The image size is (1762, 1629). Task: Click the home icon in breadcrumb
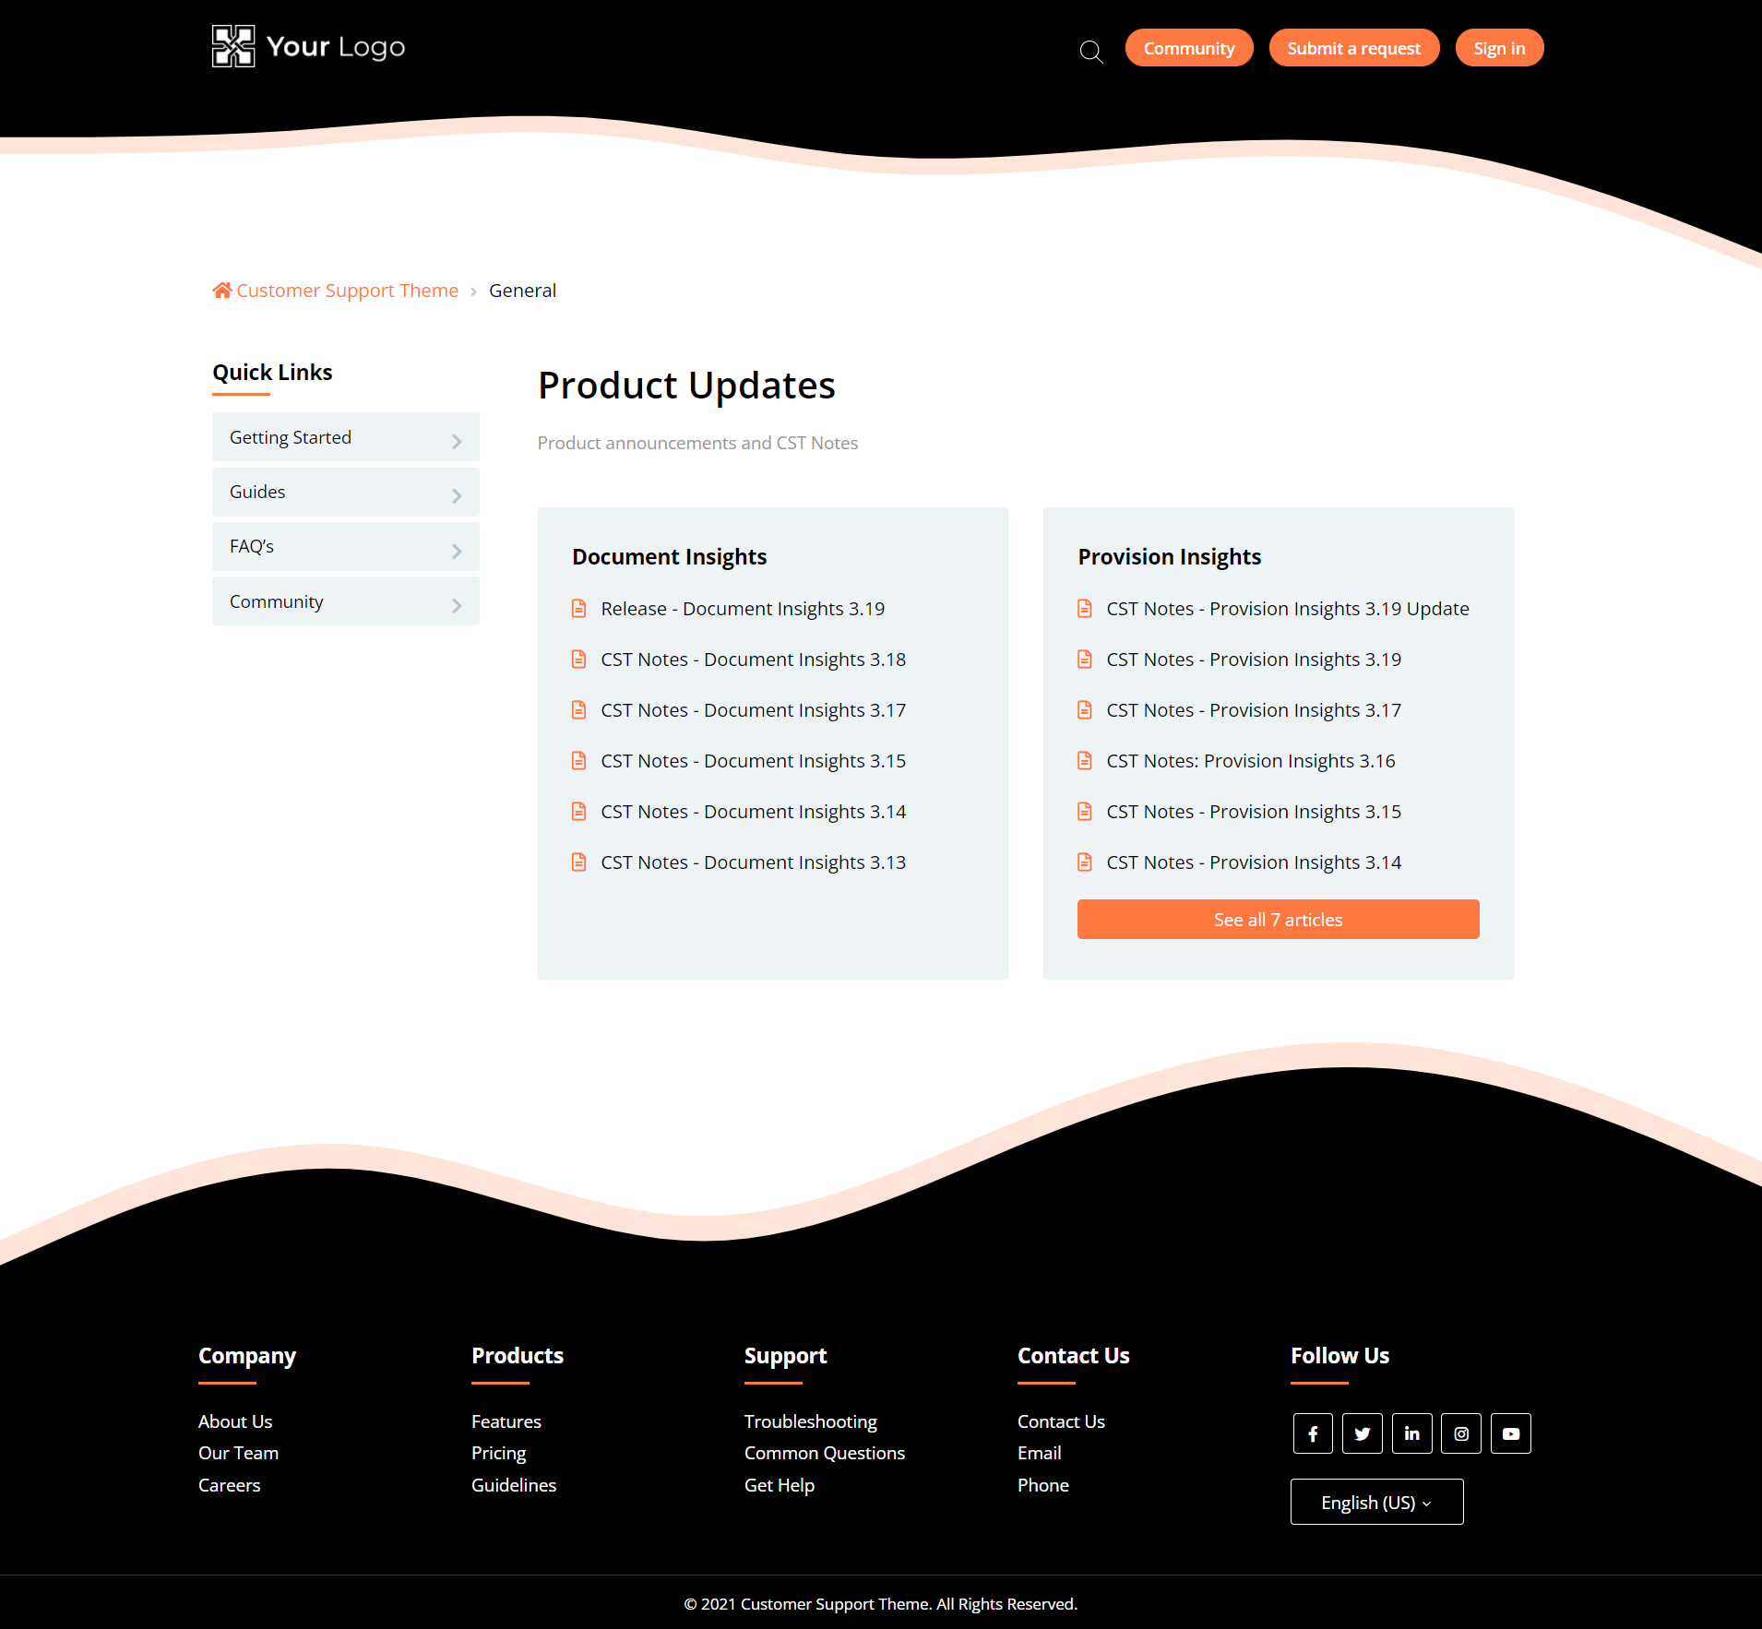(221, 291)
